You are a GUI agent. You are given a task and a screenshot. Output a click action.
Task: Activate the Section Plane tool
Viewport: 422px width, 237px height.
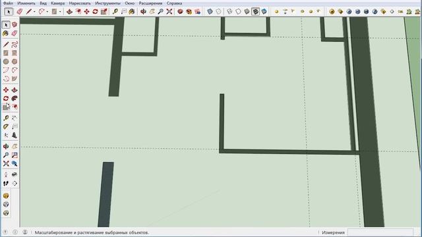[x=15, y=183]
